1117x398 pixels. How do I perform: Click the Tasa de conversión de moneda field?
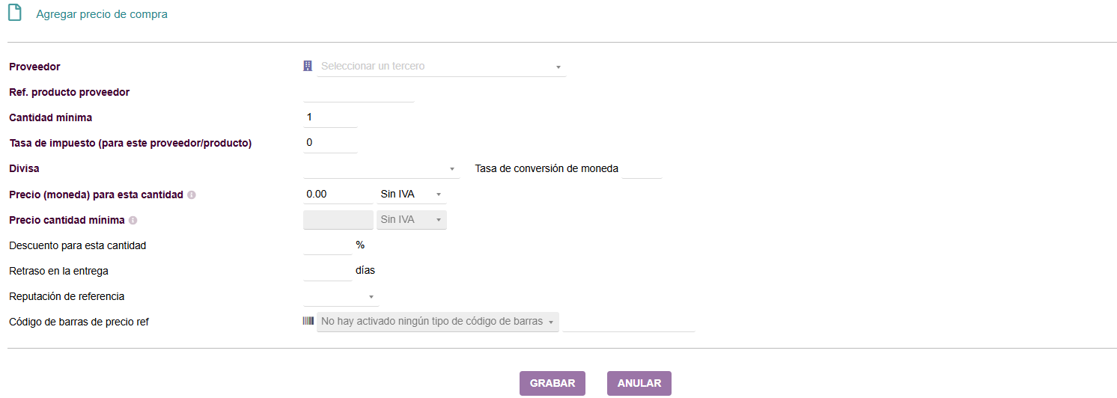pyautogui.click(x=642, y=169)
